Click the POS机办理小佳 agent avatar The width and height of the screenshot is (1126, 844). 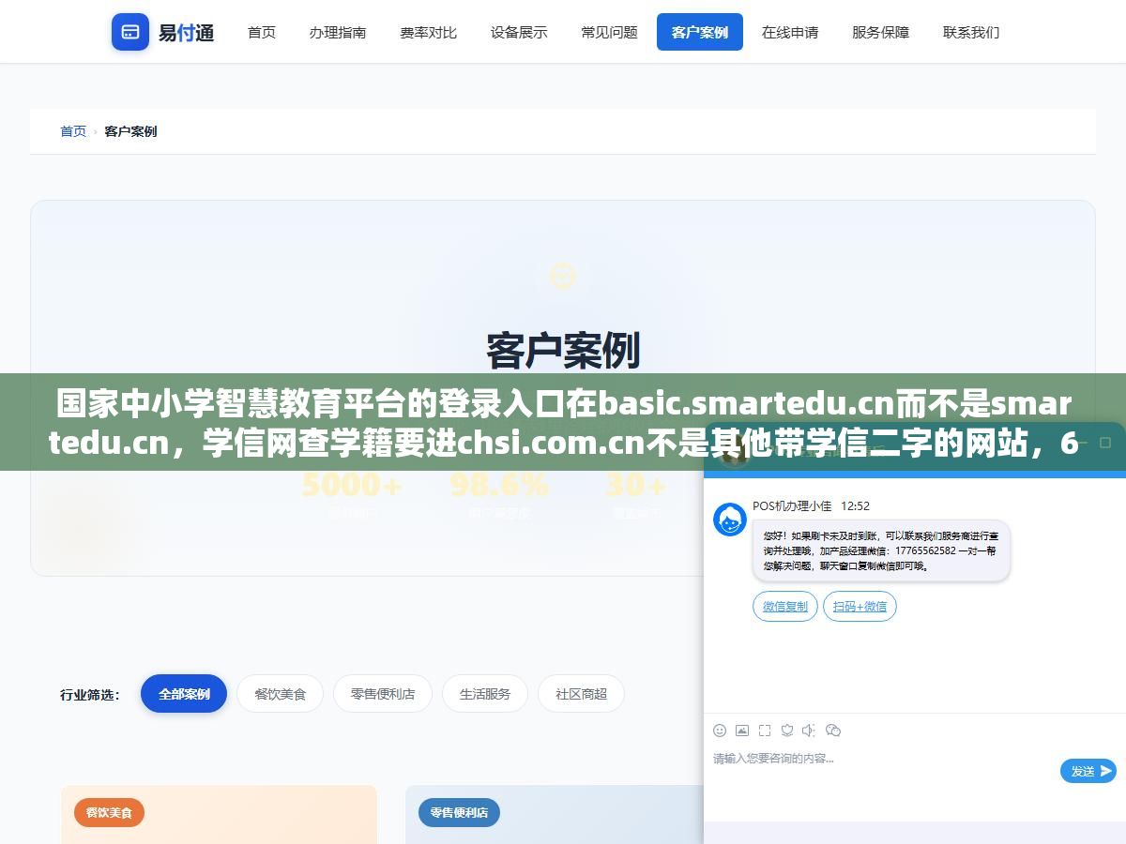[730, 520]
